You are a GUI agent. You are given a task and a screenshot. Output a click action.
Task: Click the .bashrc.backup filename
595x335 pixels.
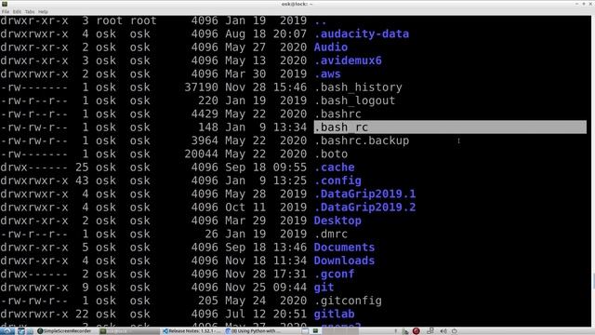pyautogui.click(x=362, y=141)
